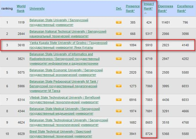Viewport: 196px width, 139px height.
Task: Open details icon for Belarusian State Economic University
Action: click(x=119, y=72)
